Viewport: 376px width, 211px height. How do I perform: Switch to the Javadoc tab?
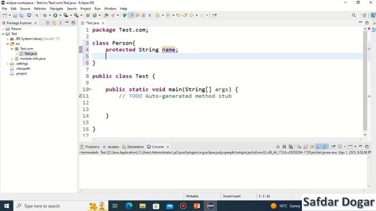coord(111,147)
